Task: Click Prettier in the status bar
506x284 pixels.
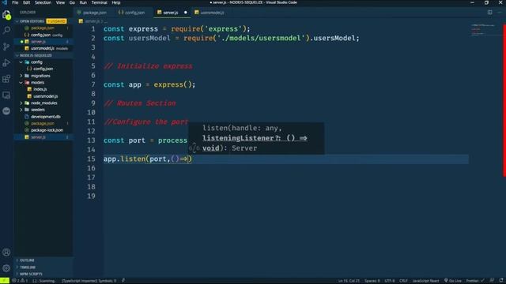Action: [x=475, y=281]
